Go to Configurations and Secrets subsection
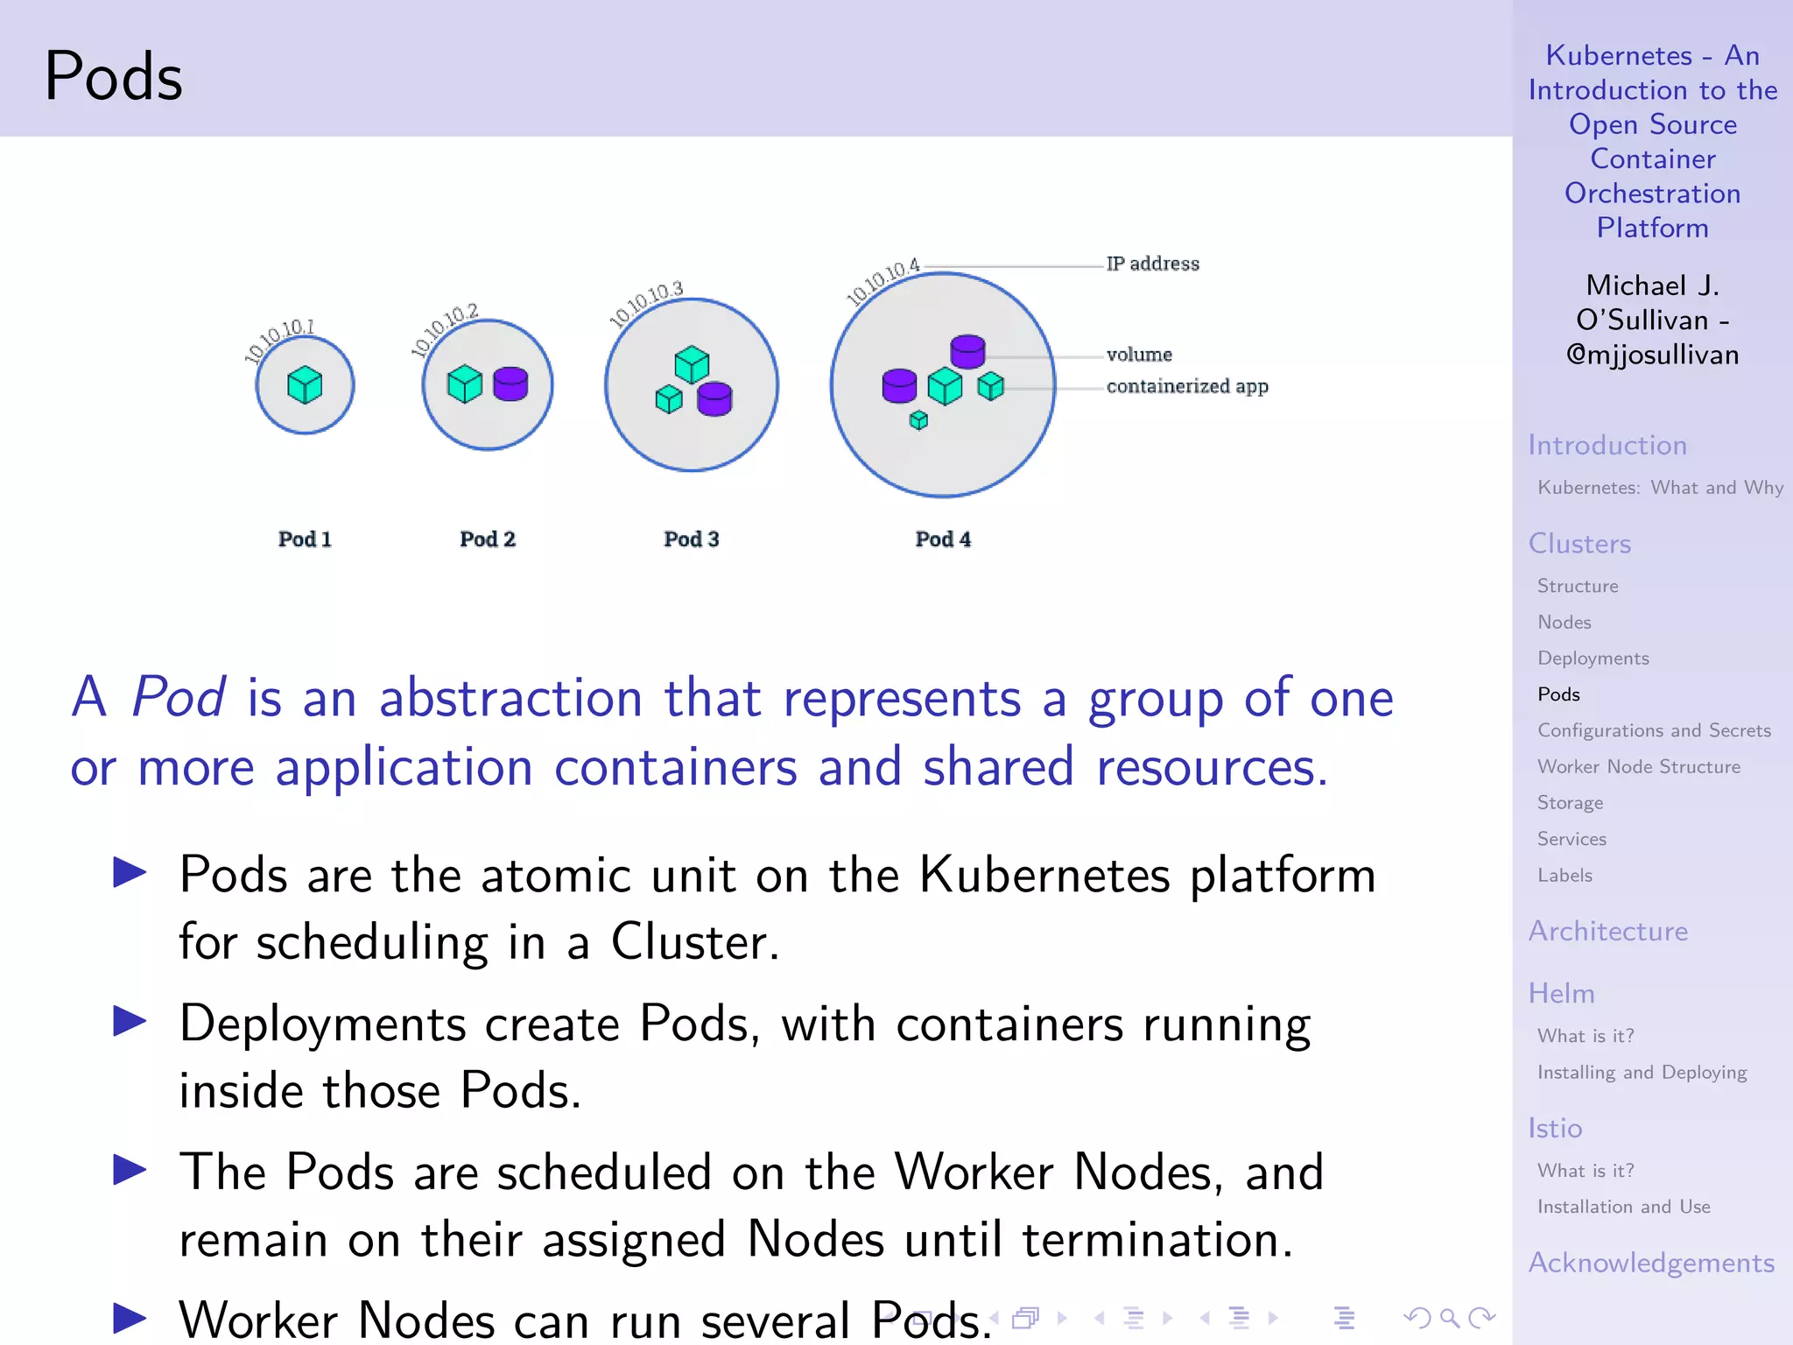Image resolution: width=1793 pixels, height=1345 pixels. point(1654,730)
